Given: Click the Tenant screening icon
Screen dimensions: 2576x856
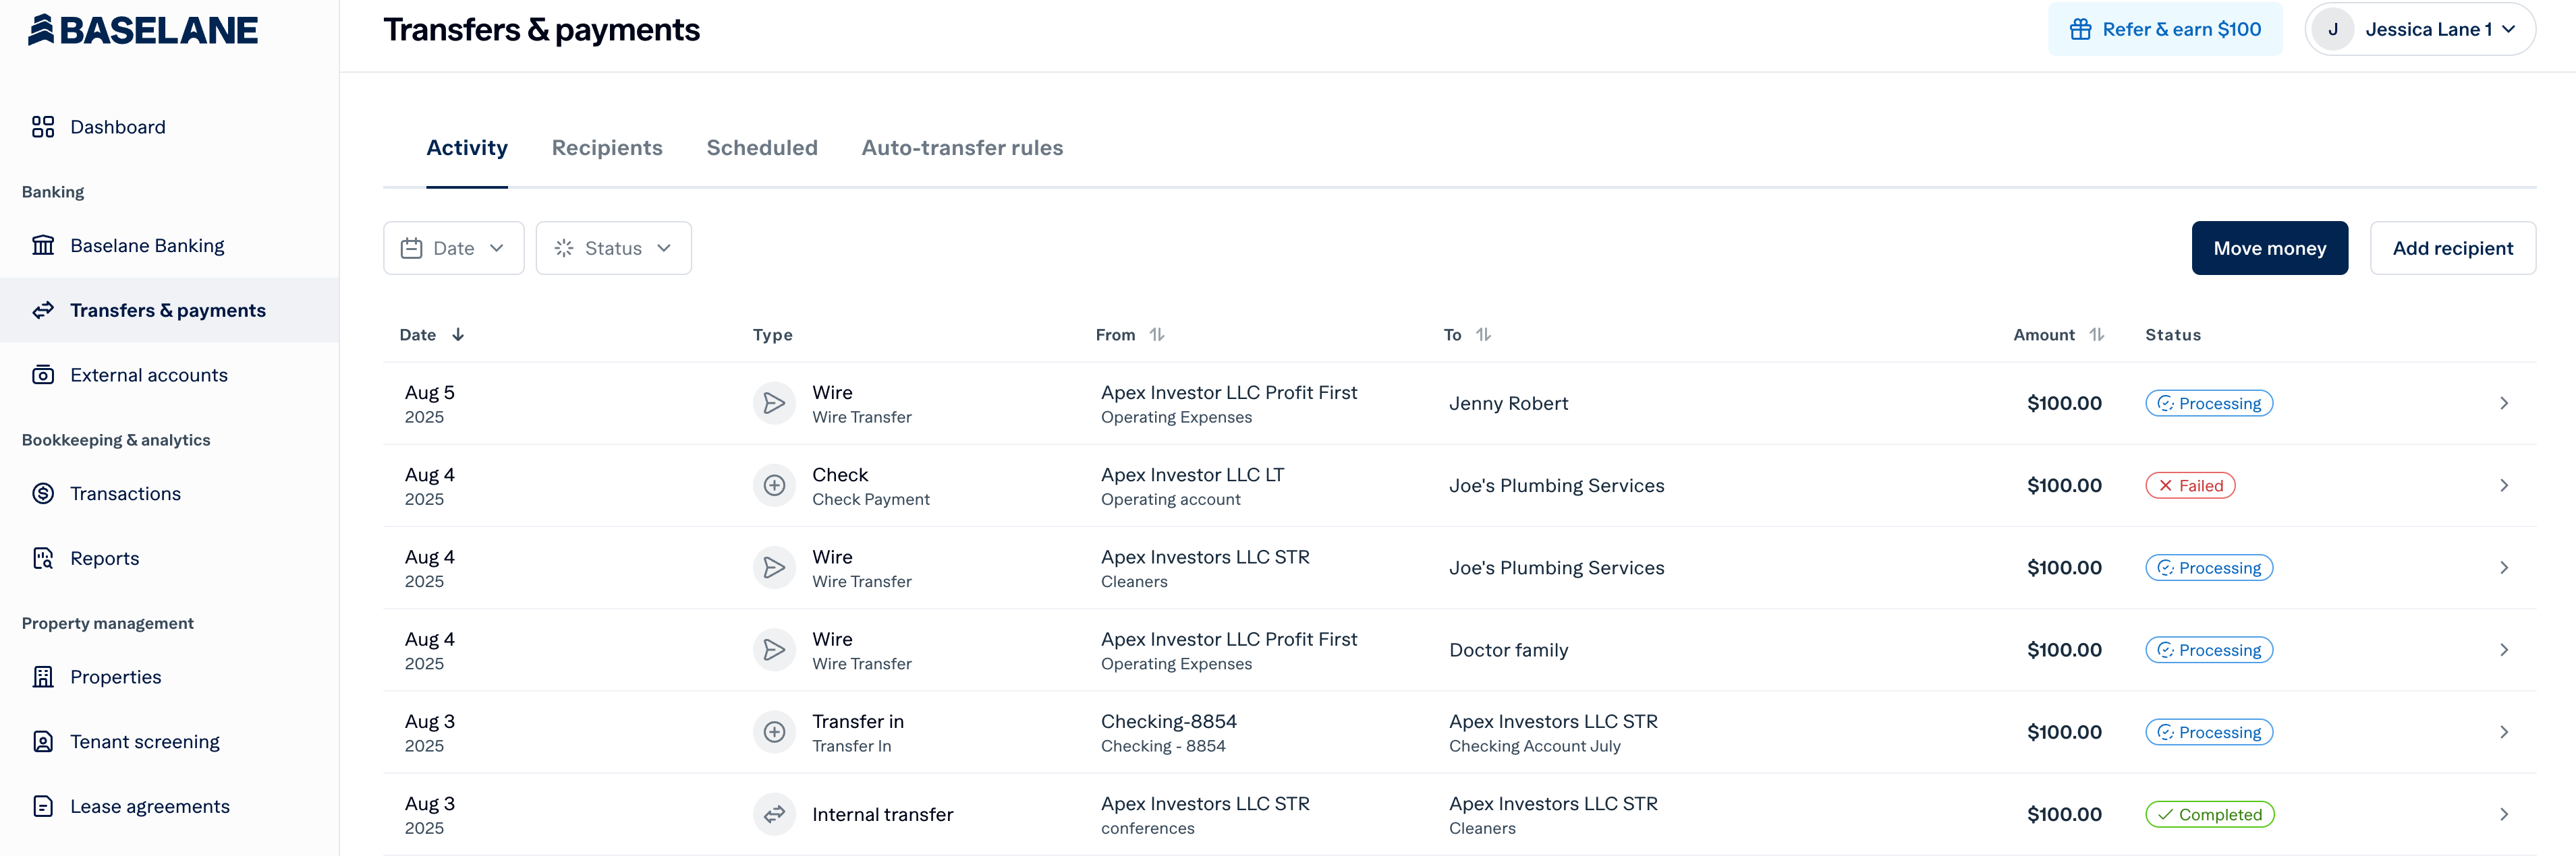Looking at the screenshot, I should 43,742.
